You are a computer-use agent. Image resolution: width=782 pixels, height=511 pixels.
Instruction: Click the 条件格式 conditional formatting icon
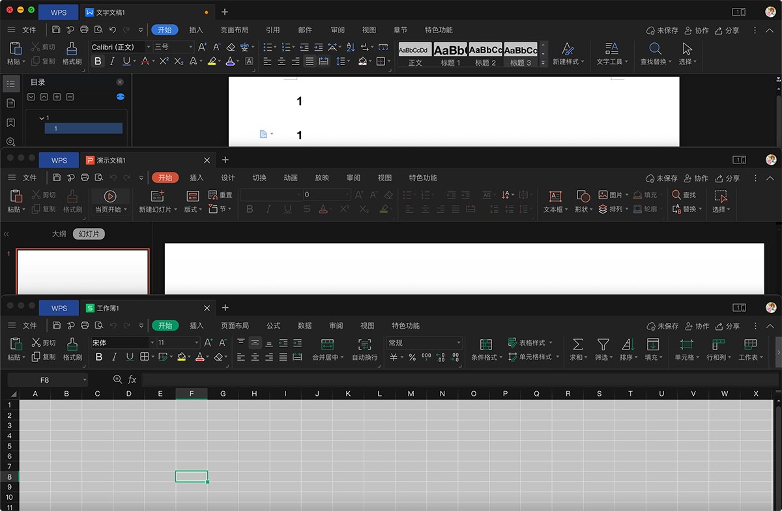[485, 344]
